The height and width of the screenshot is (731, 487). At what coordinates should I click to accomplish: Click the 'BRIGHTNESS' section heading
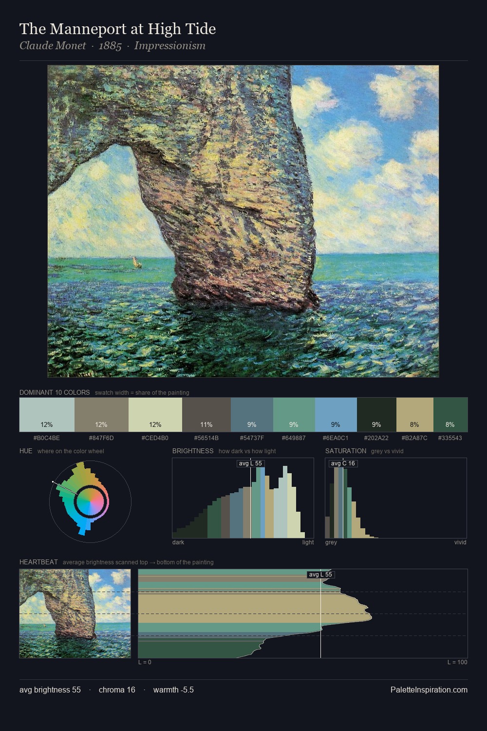click(193, 451)
